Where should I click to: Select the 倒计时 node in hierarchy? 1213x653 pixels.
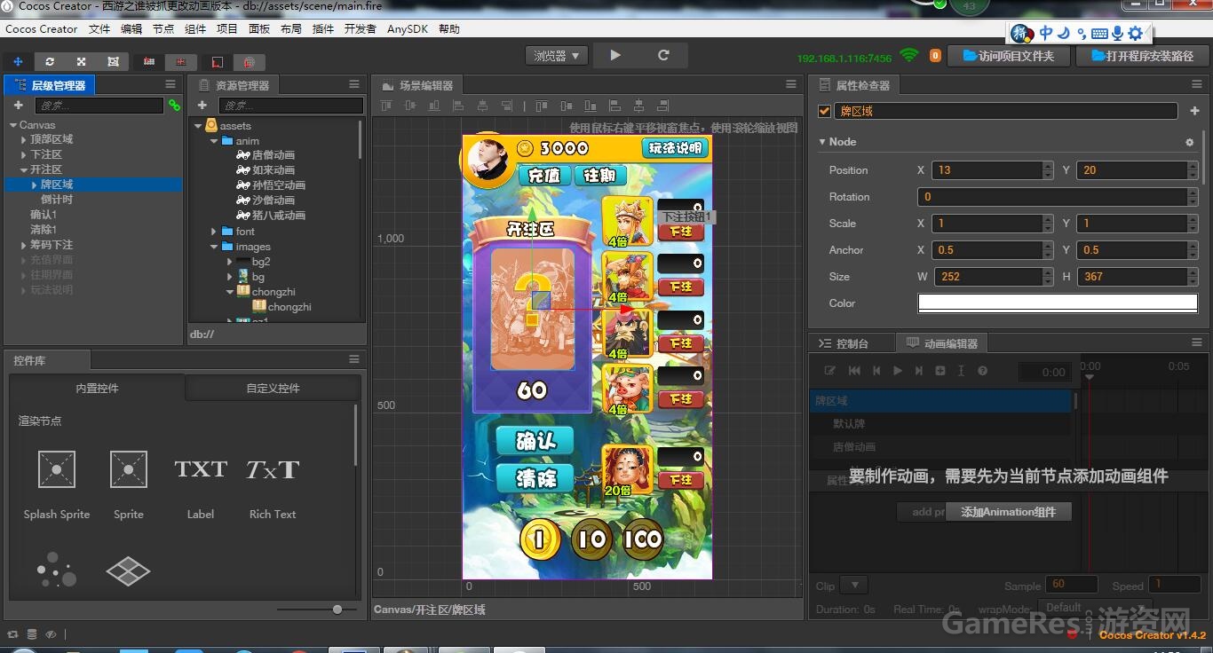point(57,200)
